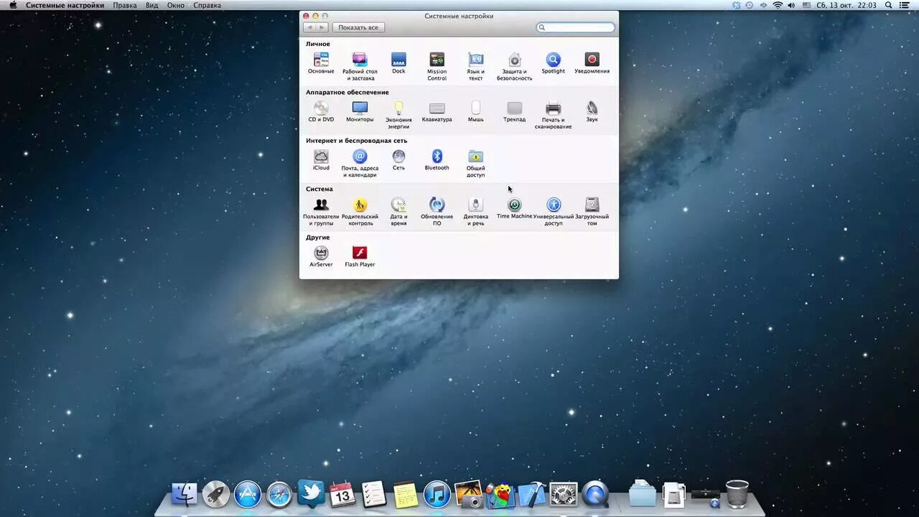This screenshot has width=919, height=517.
Task: Open the AirServer preferences pane
Action: pyautogui.click(x=321, y=256)
